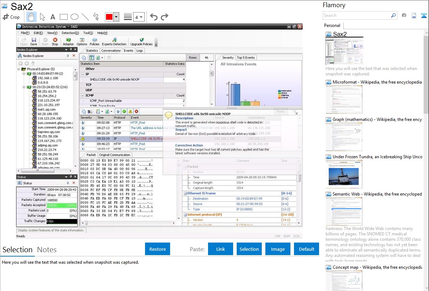Select the rectangle shape tool

point(64,17)
